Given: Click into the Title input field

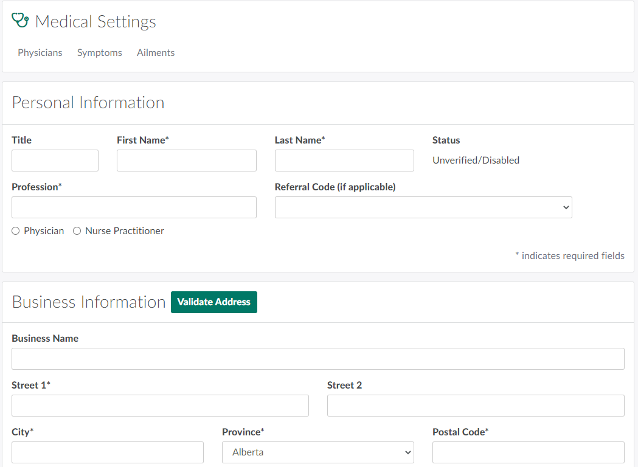Looking at the screenshot, I should pos(55,161).
